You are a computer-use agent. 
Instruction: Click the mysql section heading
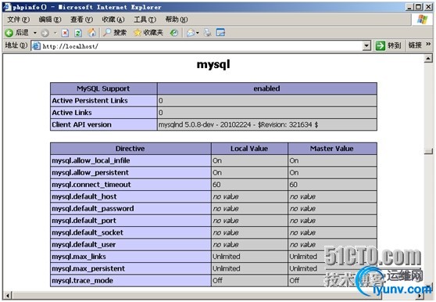click(x=213, y=65)
